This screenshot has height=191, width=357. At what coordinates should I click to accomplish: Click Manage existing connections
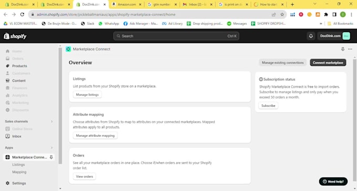pos(283,62)
